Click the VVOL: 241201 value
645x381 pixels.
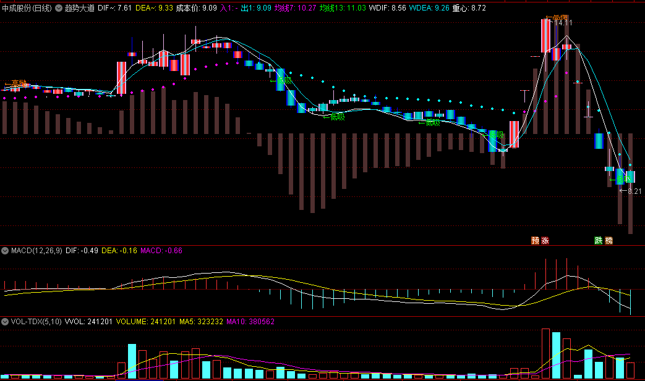[88, 322]
